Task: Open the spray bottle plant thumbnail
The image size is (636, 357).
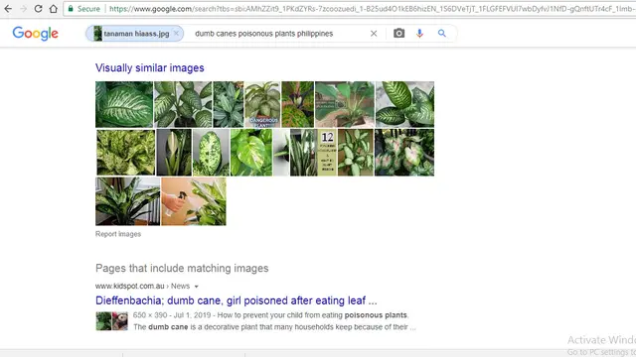Action: (194, 201)
